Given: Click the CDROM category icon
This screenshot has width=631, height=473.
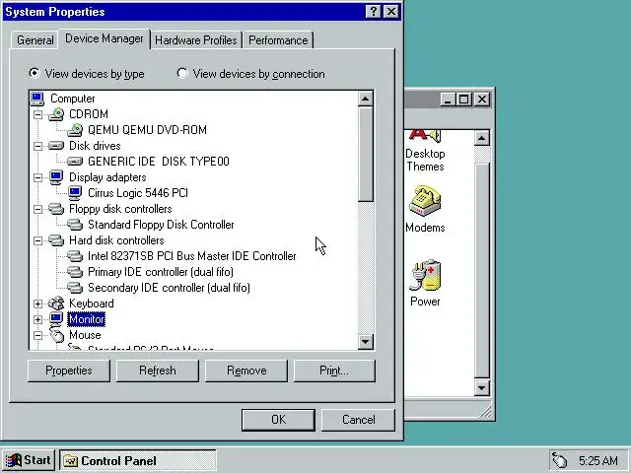Looking at the screenshot, I should 56,114.
